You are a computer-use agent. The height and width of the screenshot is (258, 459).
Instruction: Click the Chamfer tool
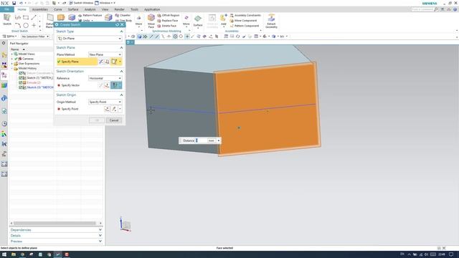click(x=123, y=15)
